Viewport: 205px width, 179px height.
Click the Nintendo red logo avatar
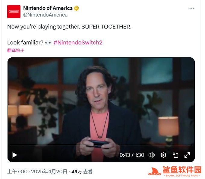coord(14,11)
